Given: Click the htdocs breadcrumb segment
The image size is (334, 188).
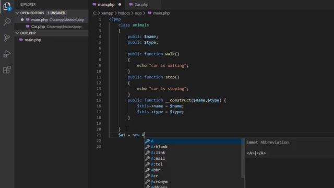Looking at the screenshot, I should (124, 13).
